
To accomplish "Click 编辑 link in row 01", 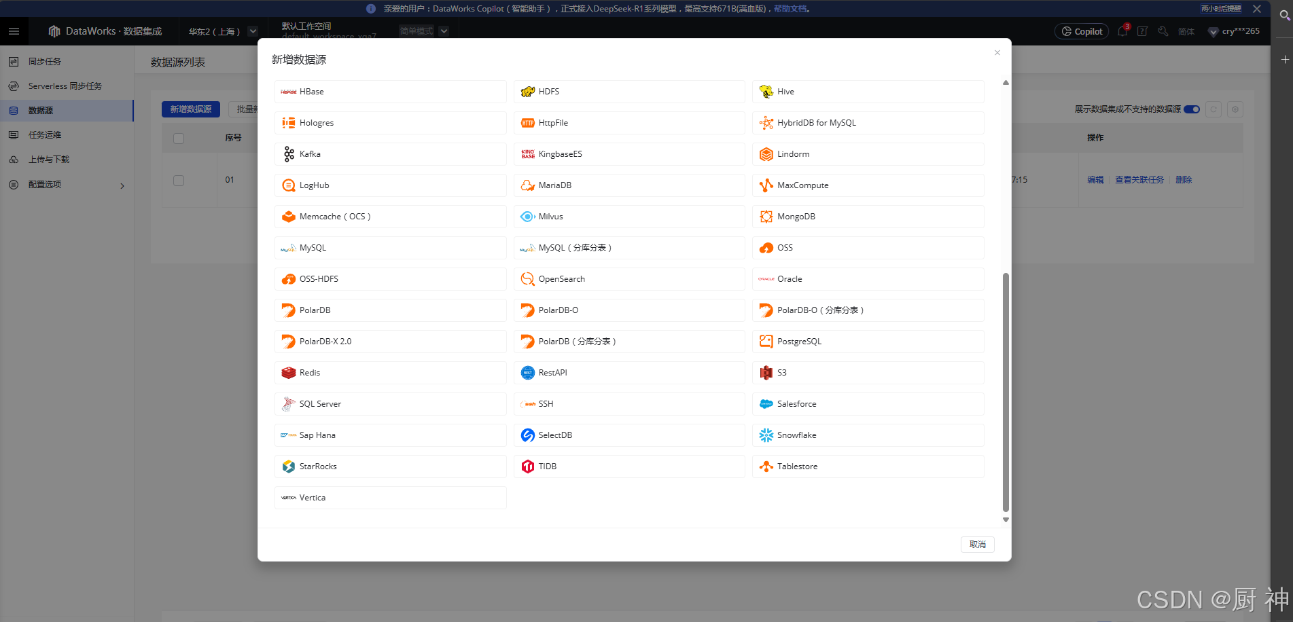I will point(1095,180).
